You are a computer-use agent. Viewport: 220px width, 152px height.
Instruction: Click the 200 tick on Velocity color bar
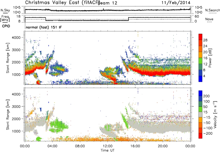coord(207,96)
